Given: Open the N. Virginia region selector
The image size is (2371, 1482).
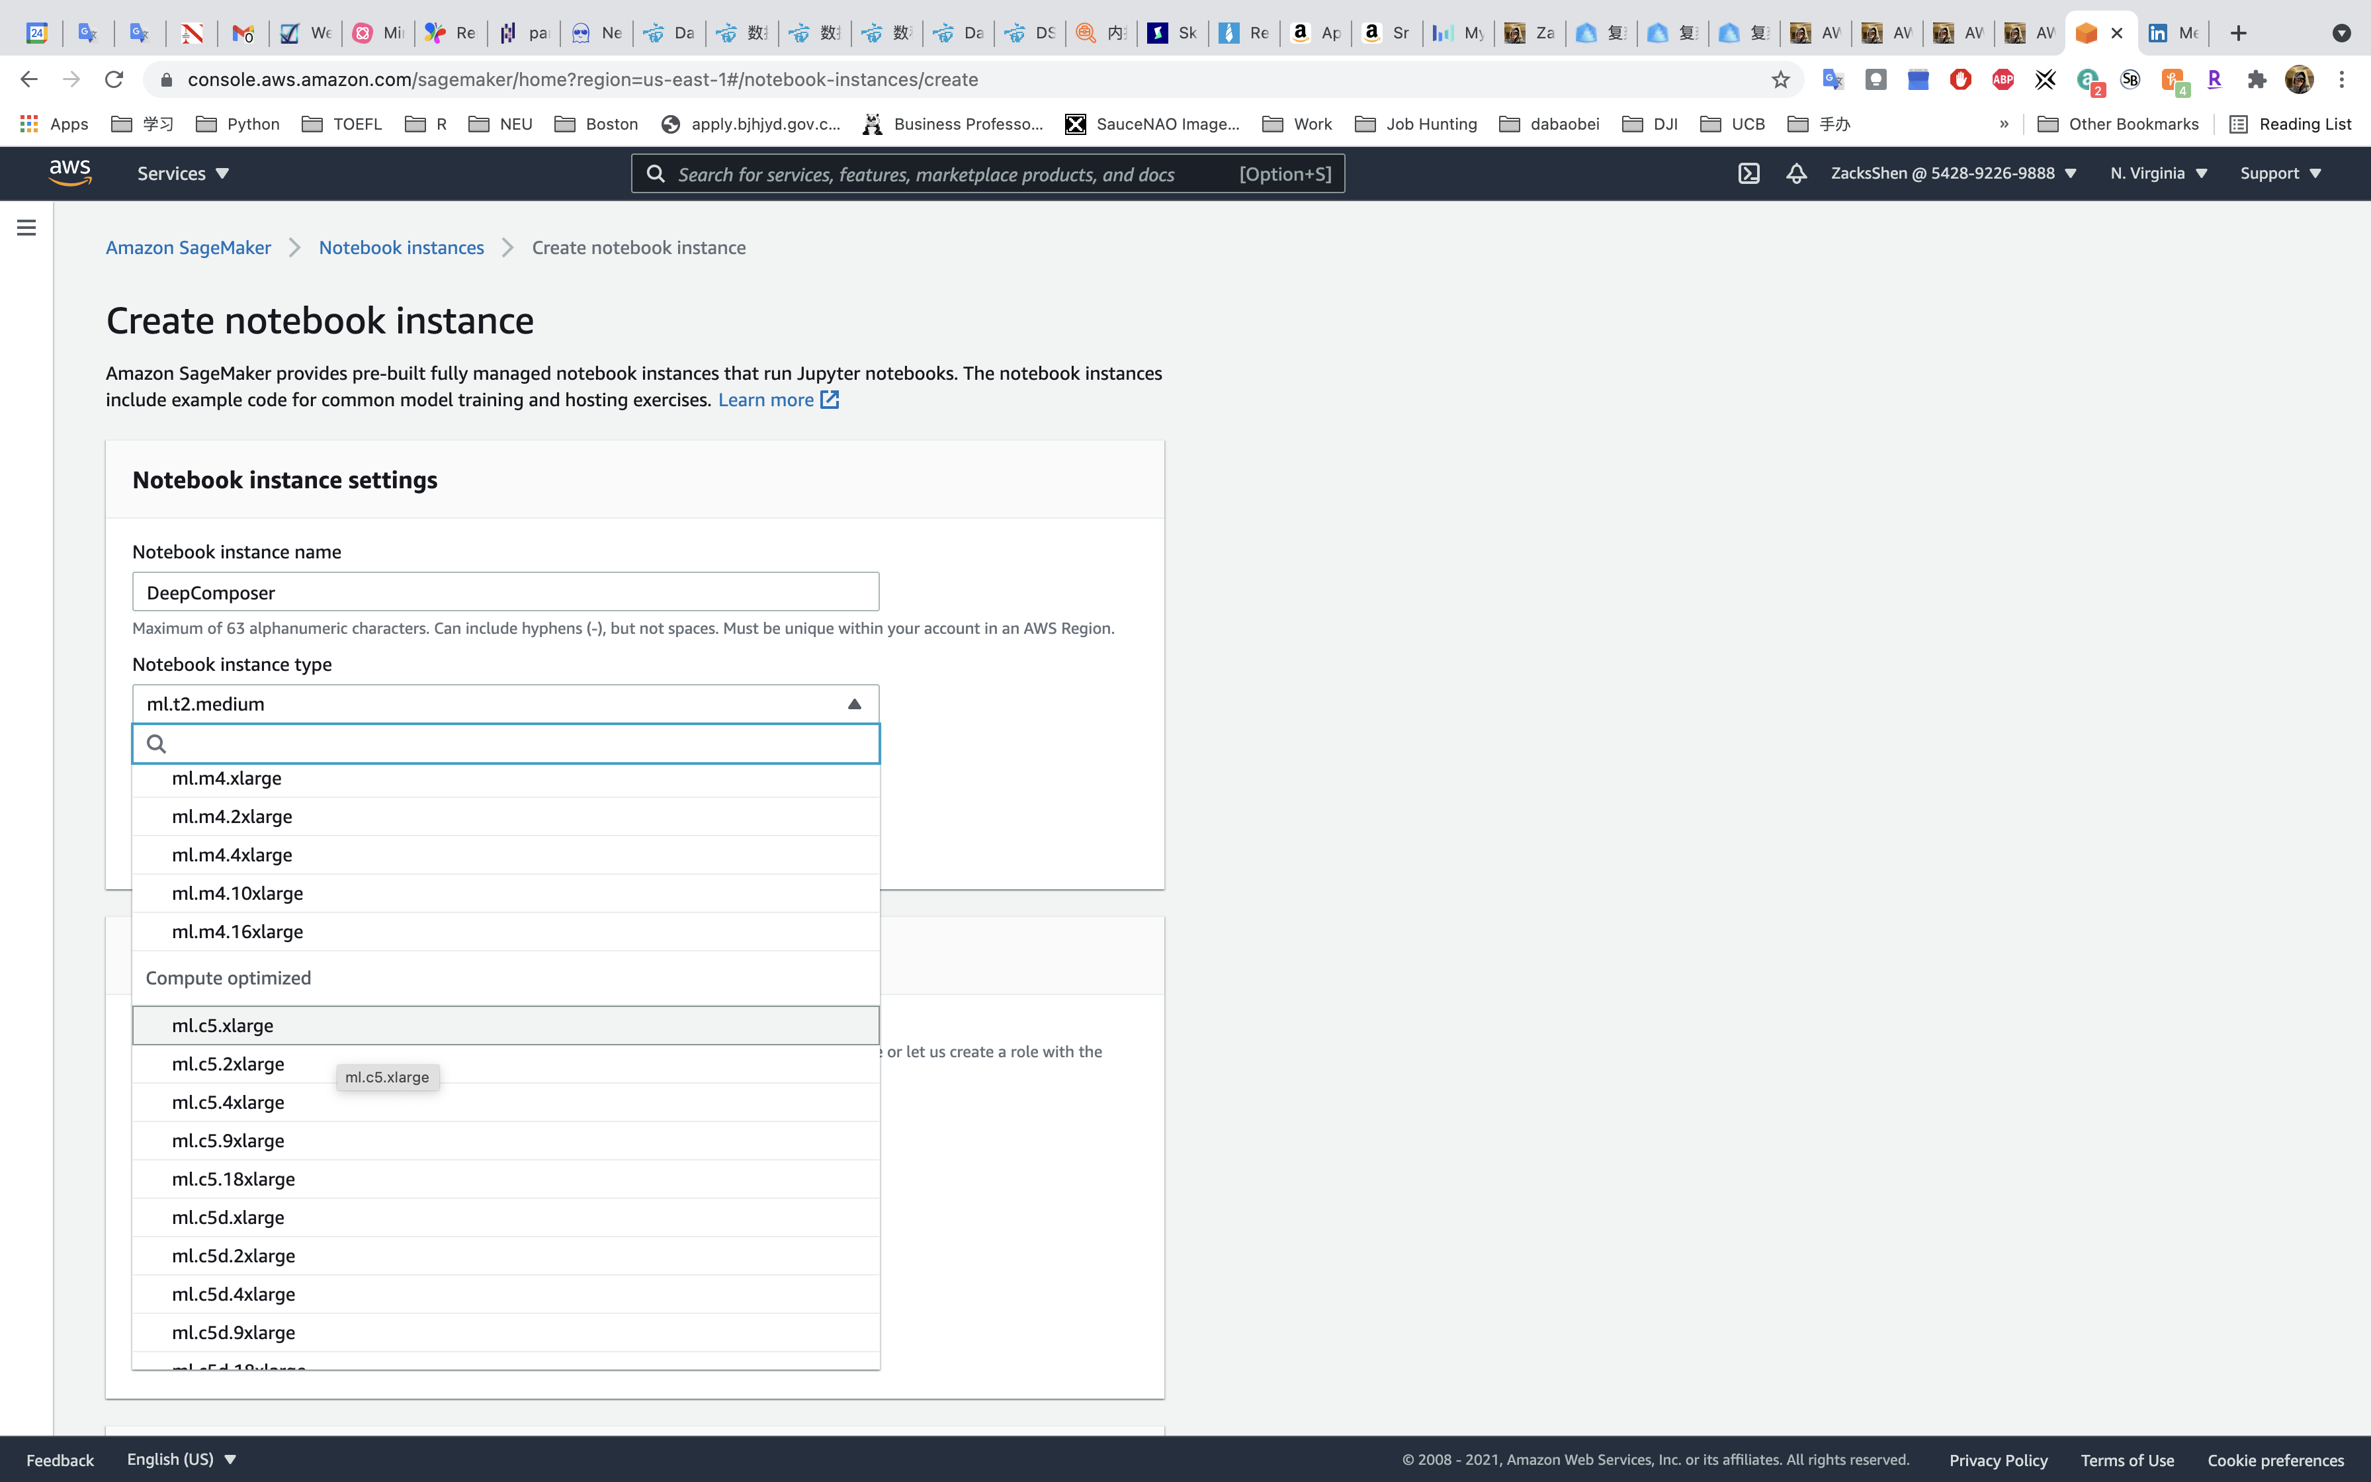Looking at the screenshot, I should click(2157, 173).
